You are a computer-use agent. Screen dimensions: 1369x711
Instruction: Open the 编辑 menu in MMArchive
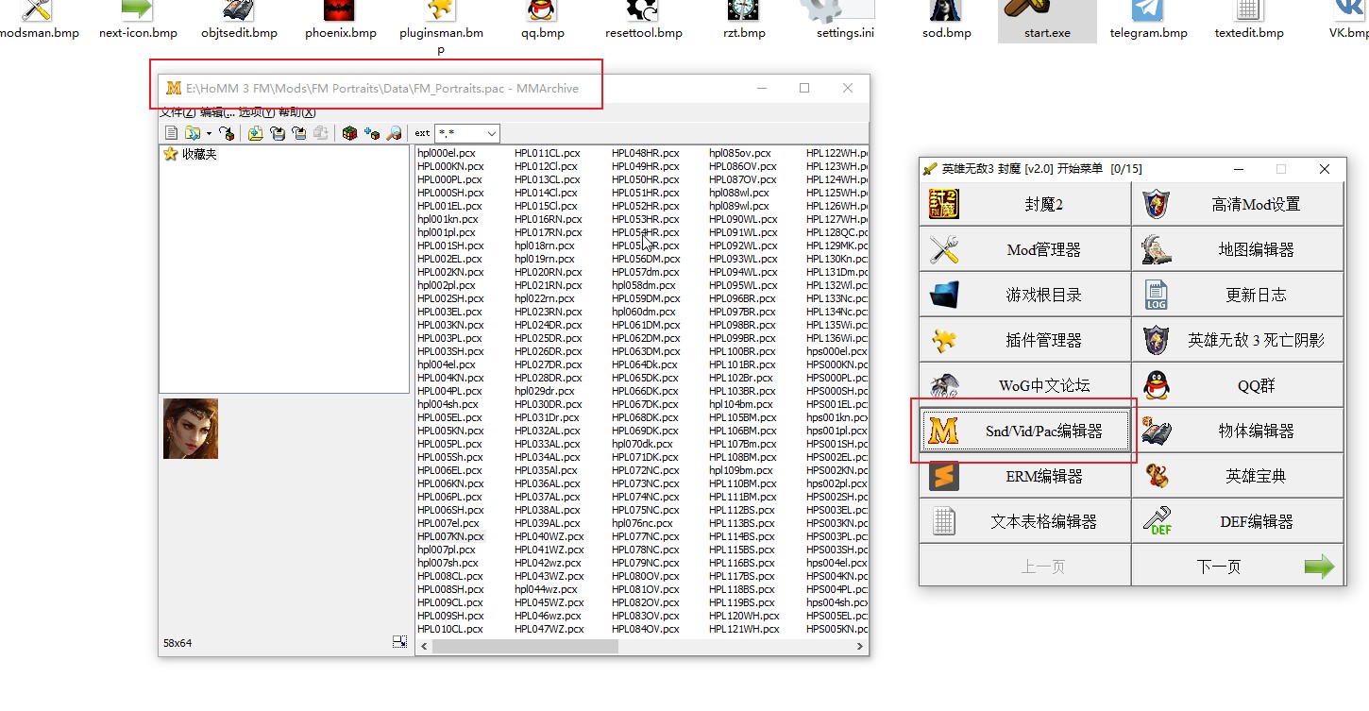coord(217,112)
